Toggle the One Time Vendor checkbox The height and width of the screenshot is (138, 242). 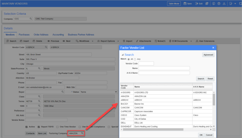[57, 127]
